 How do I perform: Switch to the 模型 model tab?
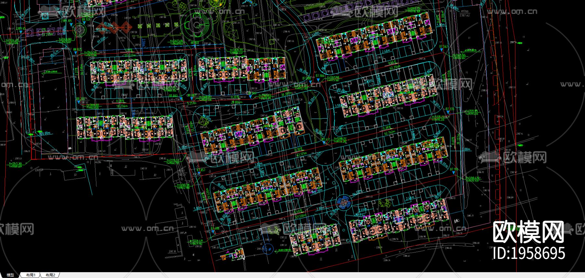10,275
